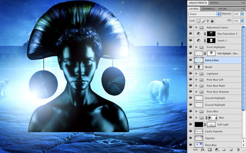Click the Polar Bear Shadows folder icon

tap(201, 92)
